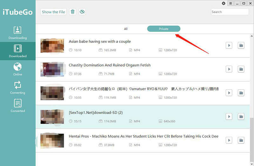Play the 10:55 duration video

pos(229,93)
